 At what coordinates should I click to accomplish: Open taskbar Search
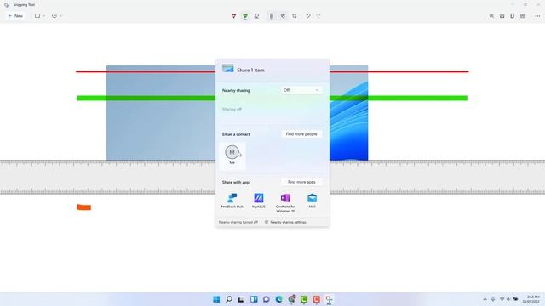tap(229, 299)
